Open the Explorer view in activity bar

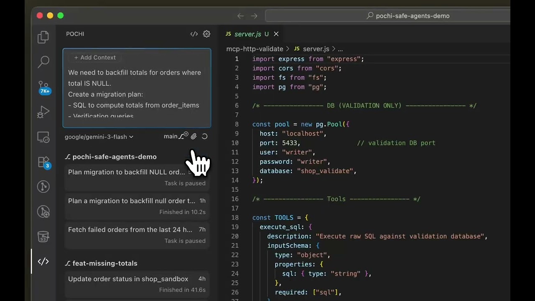(x=43, y=37)
